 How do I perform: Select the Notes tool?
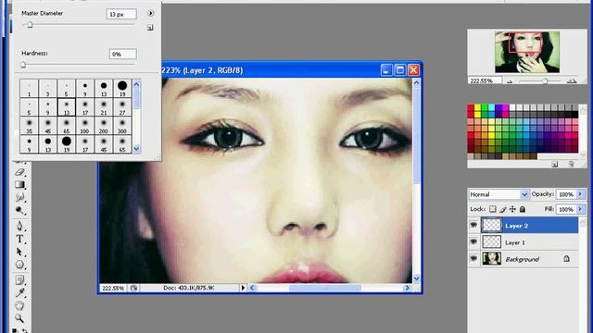pos(20,280)
